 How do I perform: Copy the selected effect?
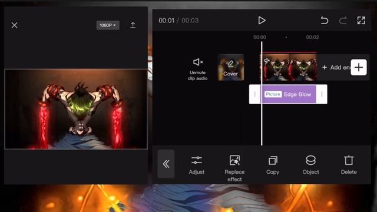click(x=273, y=165)
